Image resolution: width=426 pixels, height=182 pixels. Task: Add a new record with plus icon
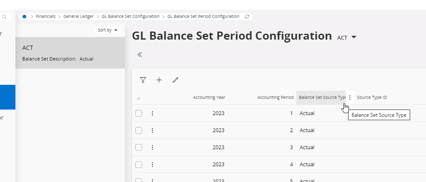159,80
